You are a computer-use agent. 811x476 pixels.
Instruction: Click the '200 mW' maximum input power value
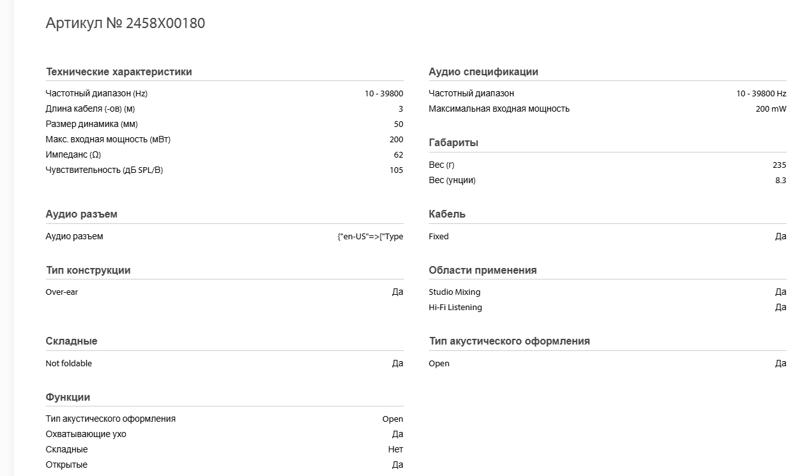[771, 109]
